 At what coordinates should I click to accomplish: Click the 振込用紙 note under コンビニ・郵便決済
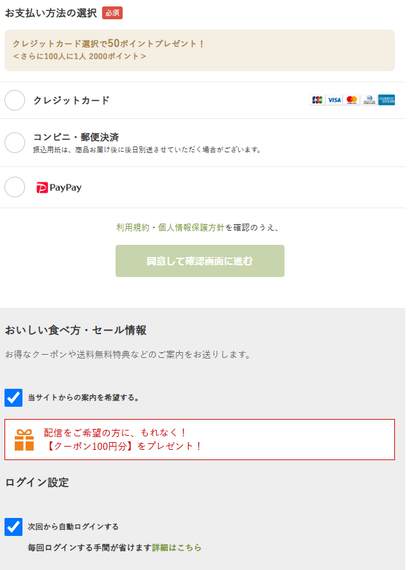pyautogui.click(x=148, y=150)
